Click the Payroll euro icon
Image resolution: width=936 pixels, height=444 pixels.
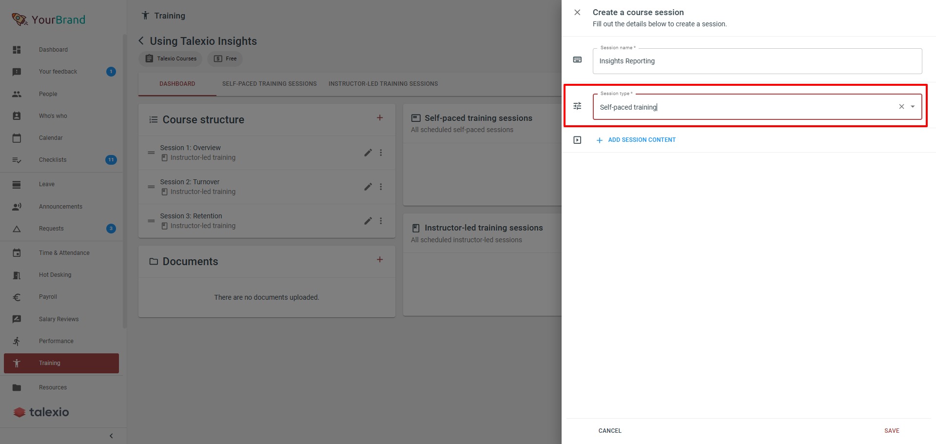17,297
